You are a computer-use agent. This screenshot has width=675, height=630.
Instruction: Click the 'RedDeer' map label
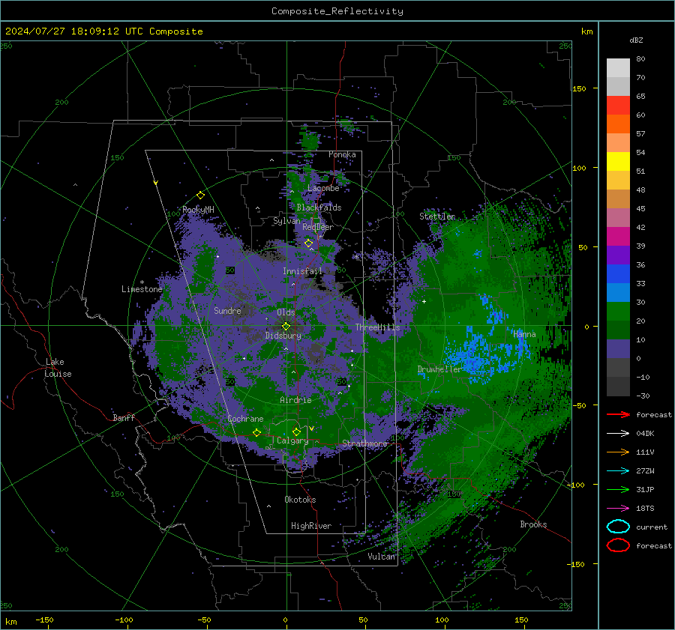(x=318, y=227)
